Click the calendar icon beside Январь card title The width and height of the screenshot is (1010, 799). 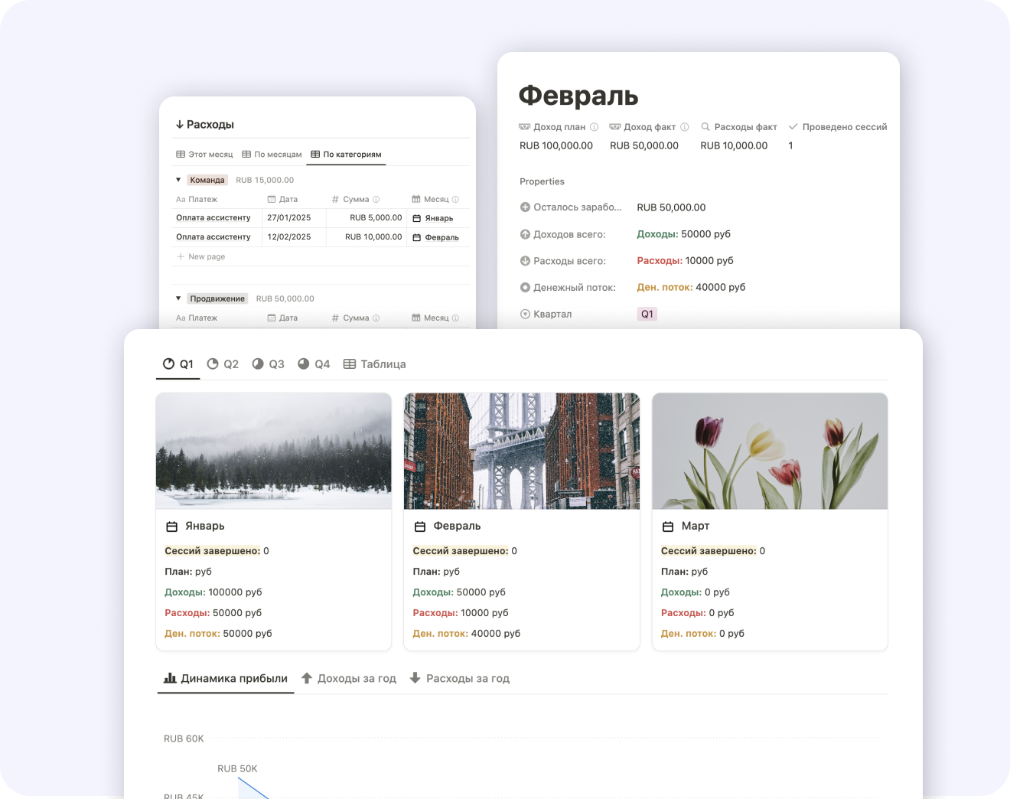172,527
